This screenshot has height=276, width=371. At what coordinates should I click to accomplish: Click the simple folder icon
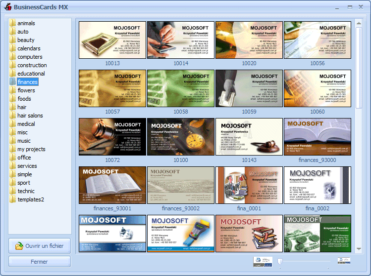[x=12, y=174]
